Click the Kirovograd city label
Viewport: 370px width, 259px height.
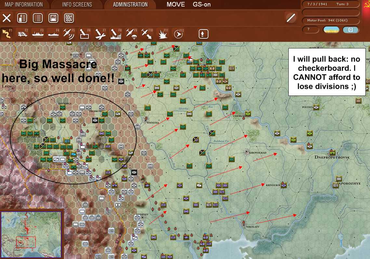tap(258, 153)
